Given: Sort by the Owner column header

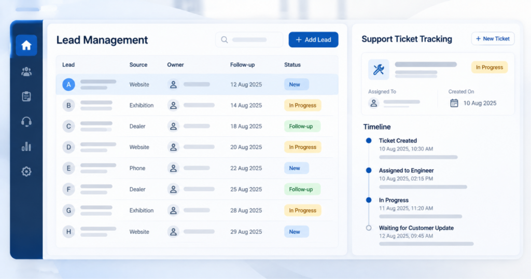Looking at the screenshot, I should [175, 65].
